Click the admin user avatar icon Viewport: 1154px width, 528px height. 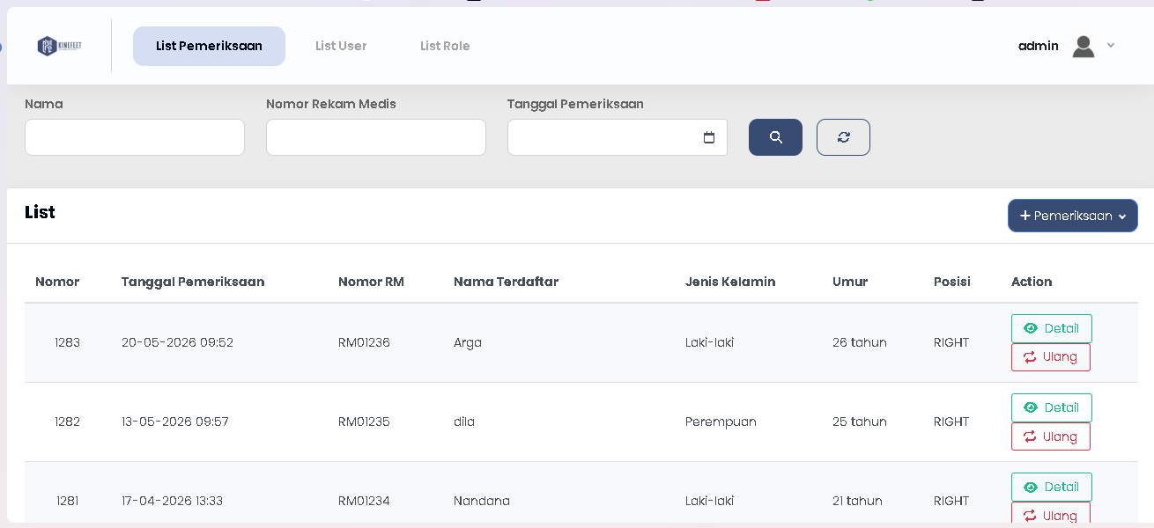pos(1084,46)
